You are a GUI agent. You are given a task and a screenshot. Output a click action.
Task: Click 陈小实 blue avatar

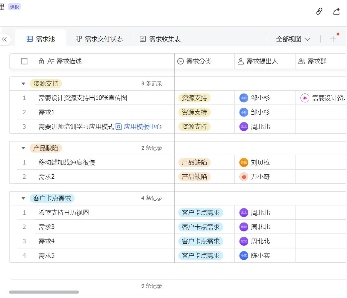[244, 256]
